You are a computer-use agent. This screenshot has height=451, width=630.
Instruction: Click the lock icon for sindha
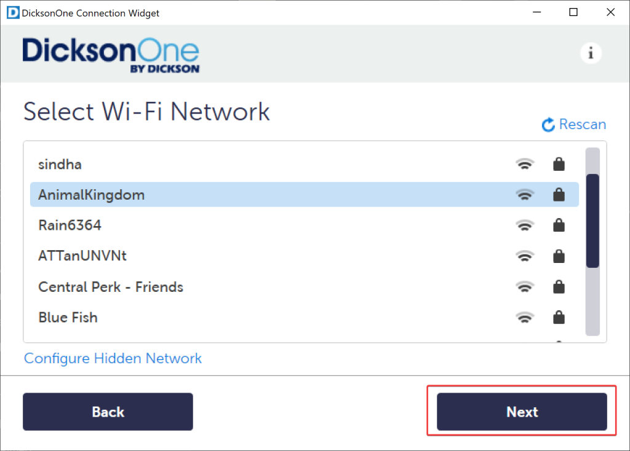(559, 164)
